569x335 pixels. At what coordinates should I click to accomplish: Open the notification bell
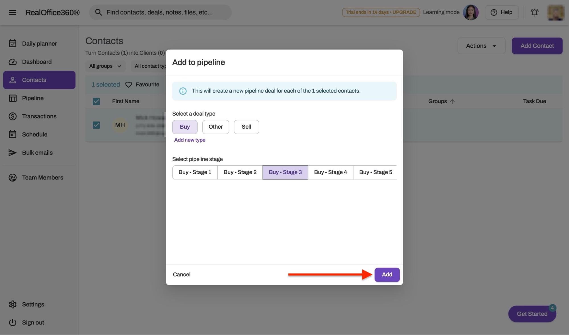pos(534,12)
